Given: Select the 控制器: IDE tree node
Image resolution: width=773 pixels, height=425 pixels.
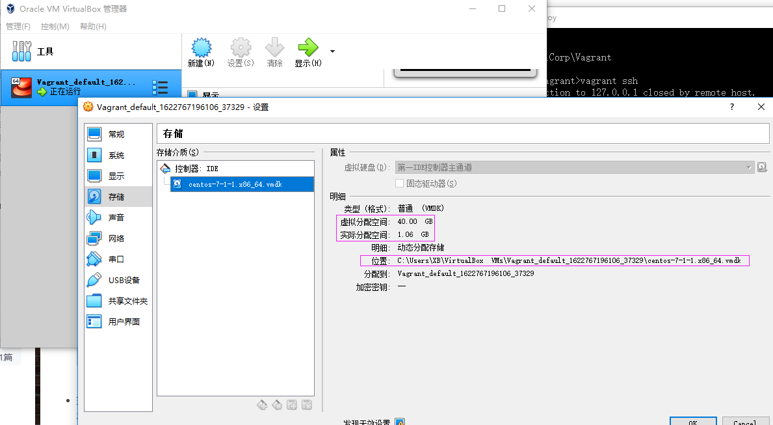Looking at the screenshot, I should 196,169.
